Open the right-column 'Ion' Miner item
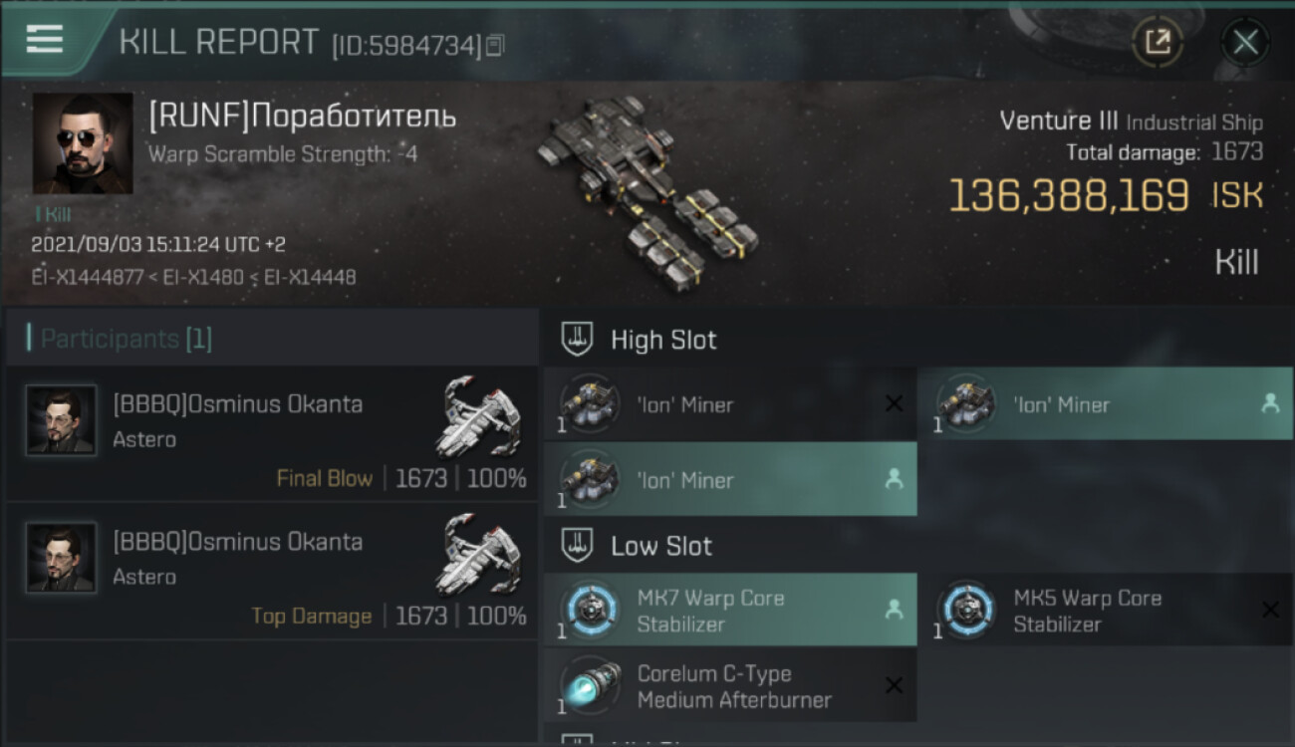The width and height of the screenshot is (1295, 747). click(x=1105, y=404)
